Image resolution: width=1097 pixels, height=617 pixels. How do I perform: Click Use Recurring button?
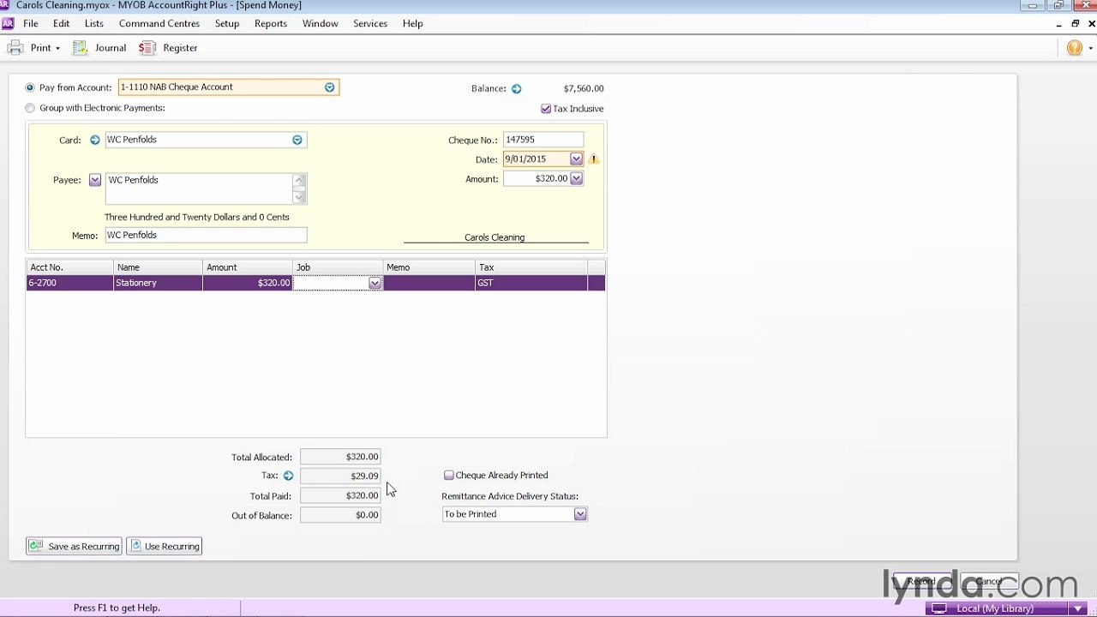[165, 546]
